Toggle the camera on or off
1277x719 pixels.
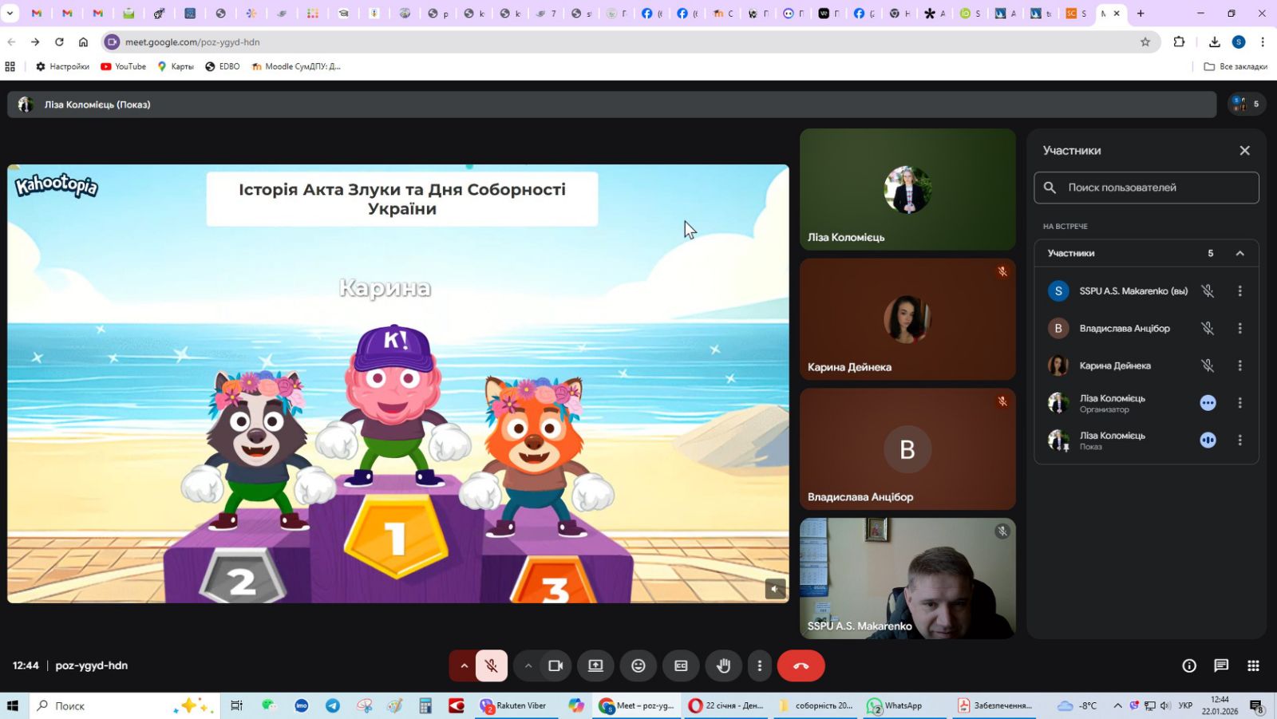click(555, 666)
